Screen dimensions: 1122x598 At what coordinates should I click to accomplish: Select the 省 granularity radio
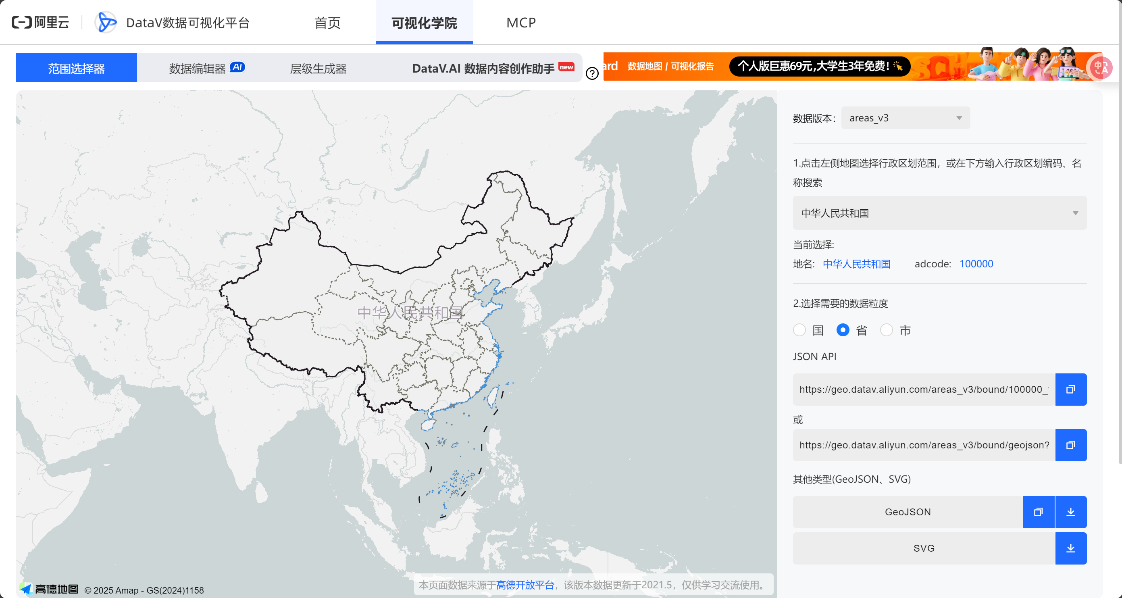coord(843,330)
